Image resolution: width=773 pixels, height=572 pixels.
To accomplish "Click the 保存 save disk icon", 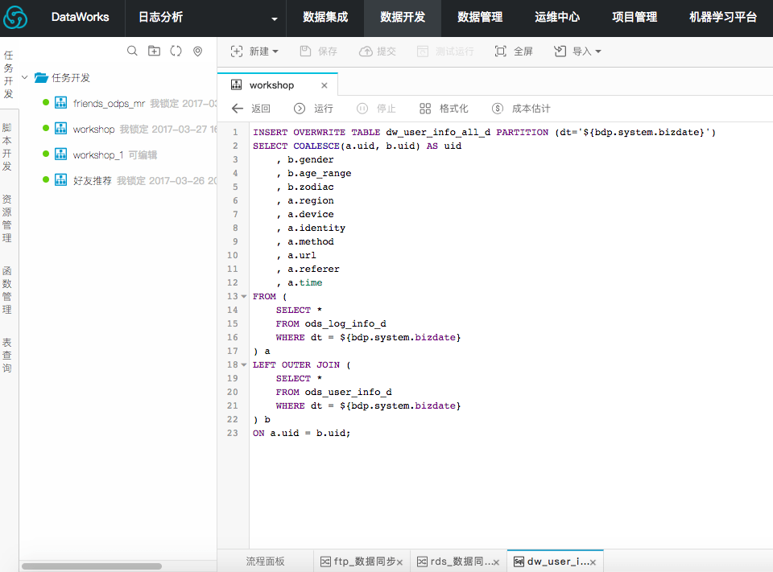I will (x=306, y=51).
